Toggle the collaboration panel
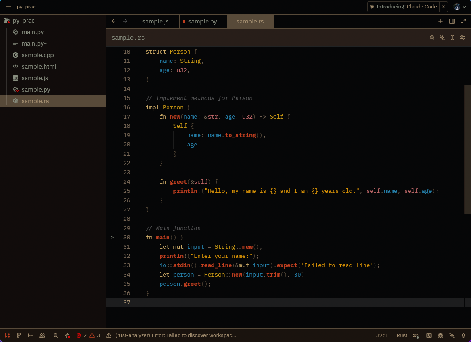471x342 pixels. point(42,335)
